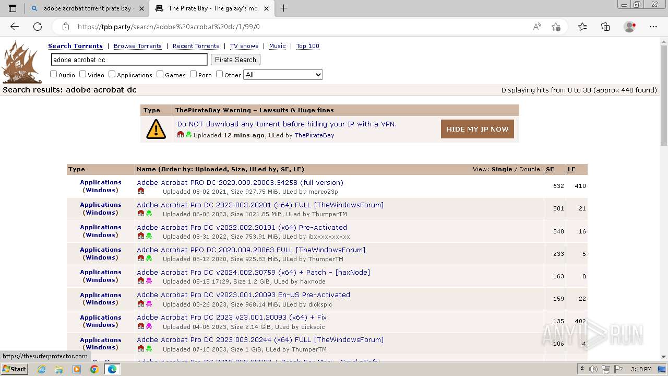Close The Pirate Bay tab
This screenshot has height=376, width=668.
[267, 8]
